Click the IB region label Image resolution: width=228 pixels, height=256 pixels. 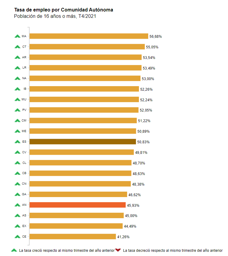tap(25, 89)
